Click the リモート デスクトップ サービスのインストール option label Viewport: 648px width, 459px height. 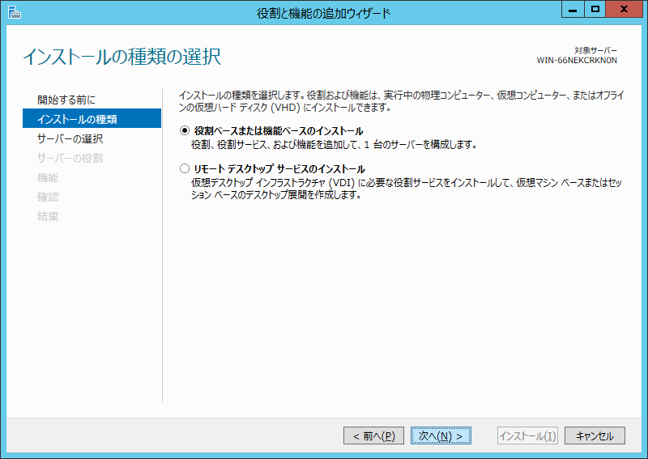coord(279,169)
